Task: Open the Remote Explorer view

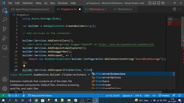Action: [x=5, y=47]
